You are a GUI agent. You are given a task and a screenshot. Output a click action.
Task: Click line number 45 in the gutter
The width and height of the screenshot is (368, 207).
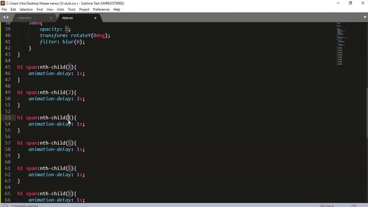tap(7, 67)
